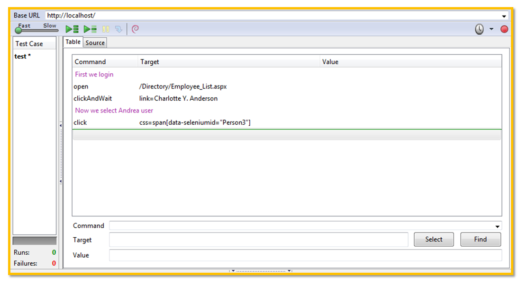This screenshot has width=519, height=285.
Task: Switch to the Source tab
Action: pos(95,43)
